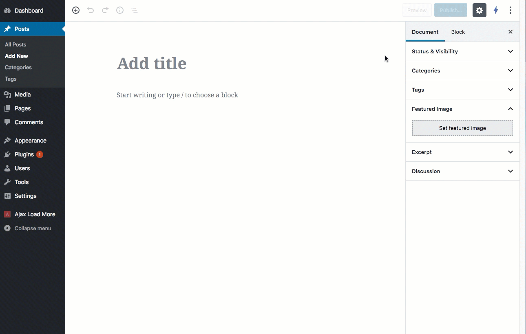
Task: Click the Plugins plug icon
Action: point(7,154)
